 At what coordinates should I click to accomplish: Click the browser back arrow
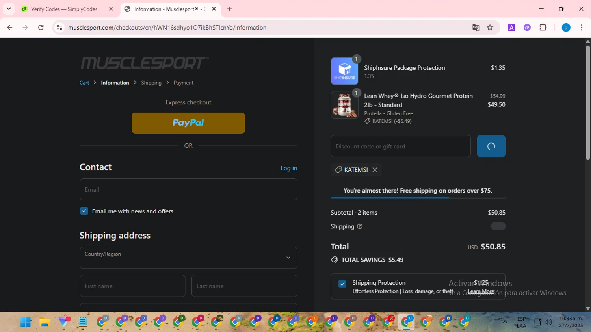[x=10, y=28]
